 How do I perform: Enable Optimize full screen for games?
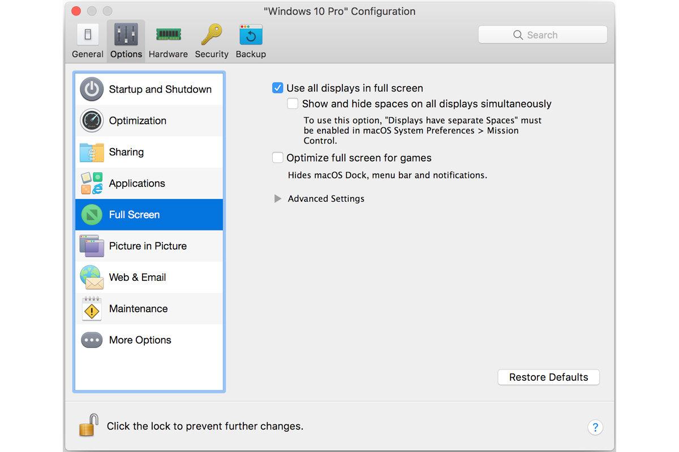(277, 158)
